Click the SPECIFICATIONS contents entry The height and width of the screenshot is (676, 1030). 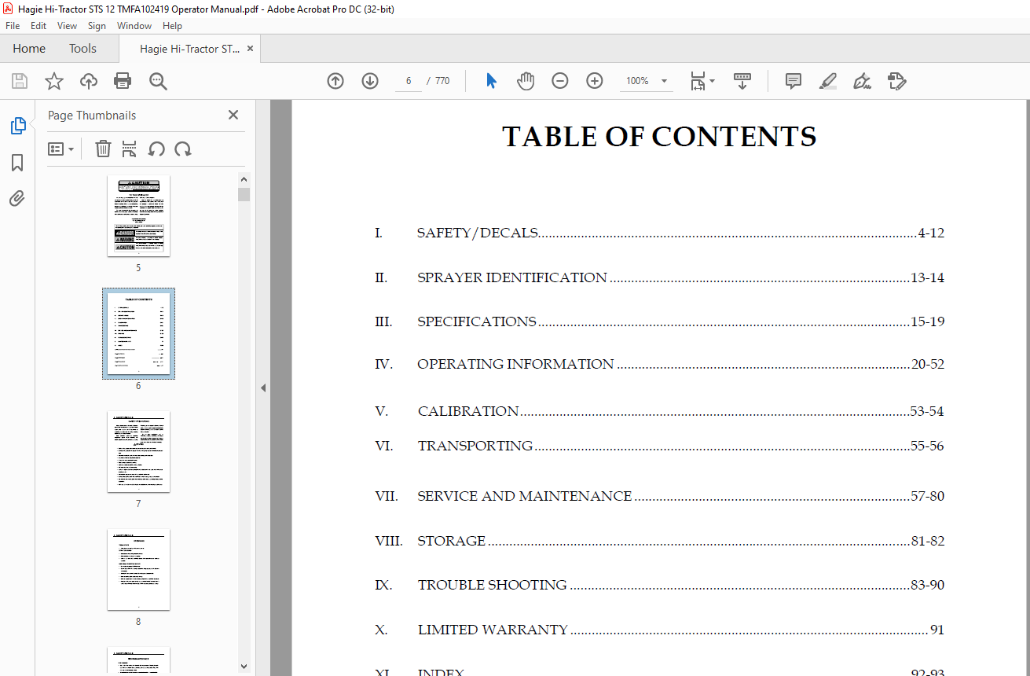[x=659, y=321]
